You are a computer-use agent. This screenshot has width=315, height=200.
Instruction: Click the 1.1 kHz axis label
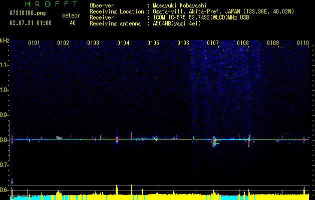4,65
